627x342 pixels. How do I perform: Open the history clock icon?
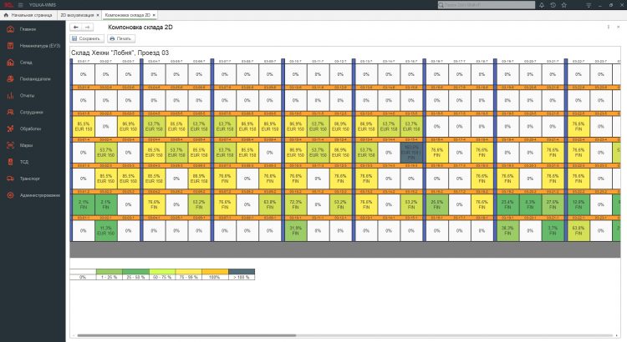[553, 5]
